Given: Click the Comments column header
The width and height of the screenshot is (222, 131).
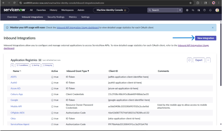Looking at the screenshot, I should click(x=163, y=71).
